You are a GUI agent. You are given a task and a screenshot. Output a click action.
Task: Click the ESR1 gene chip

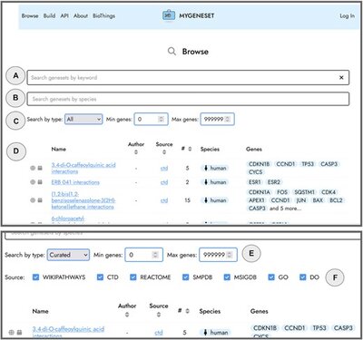pyautogui.click(x=255, y=182)
